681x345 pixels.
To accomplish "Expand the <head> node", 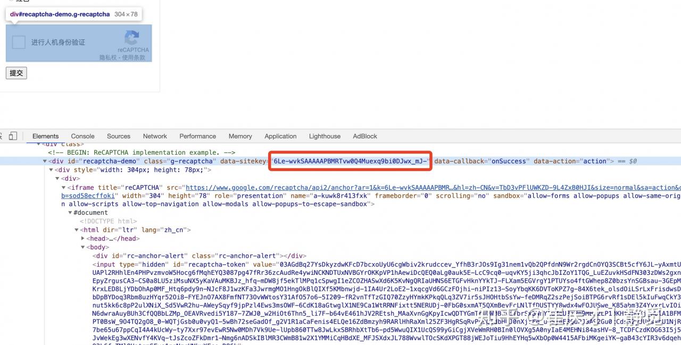I will (82, 239).
